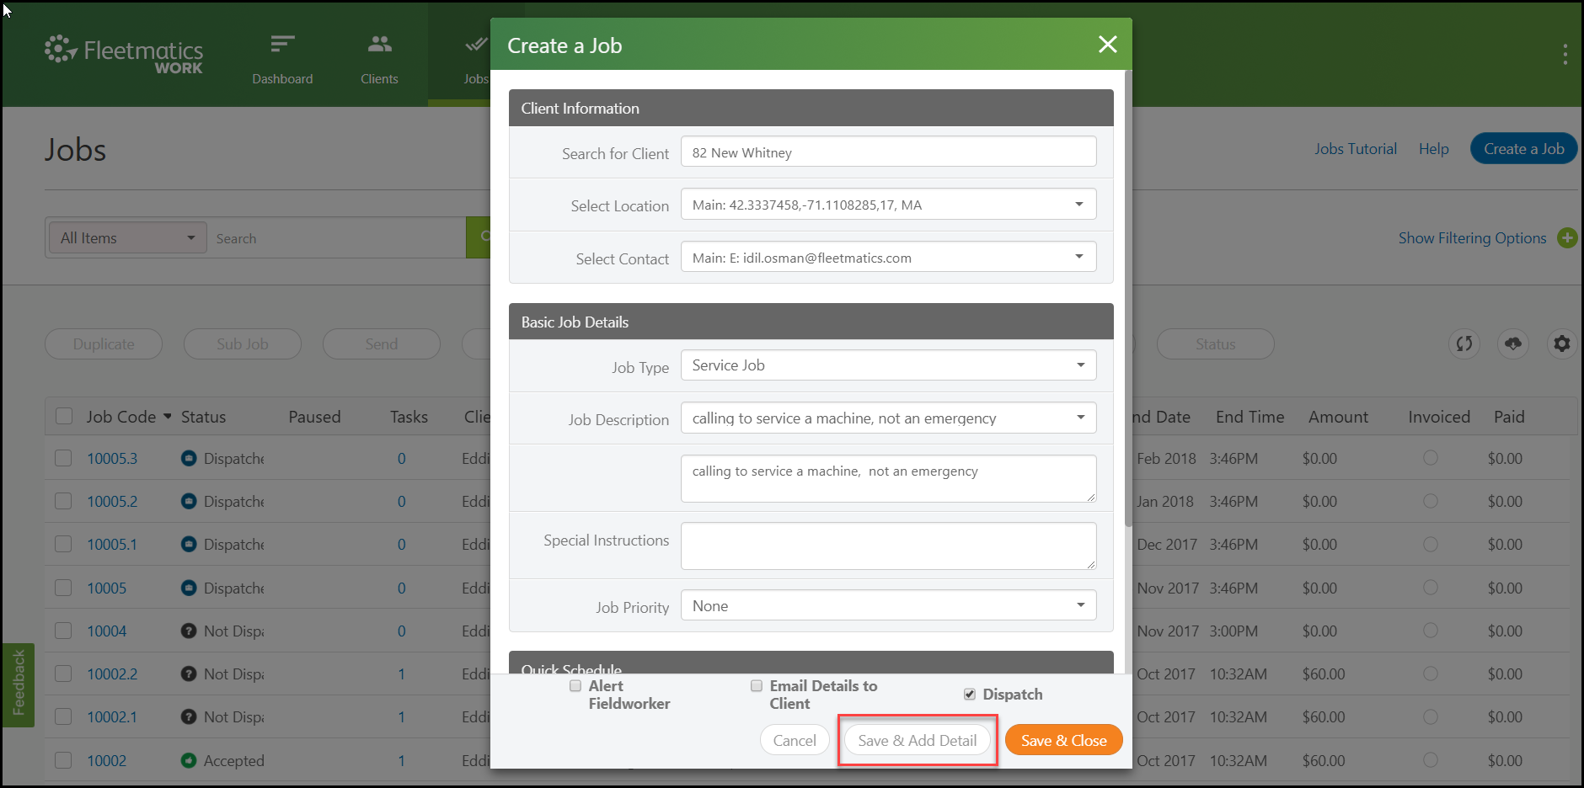The height and width of the screenshot is (788, 1584).
Task: Click Dispatched status icon for job 10005.3
Action: pyautogui.click(x=189, y=458)
